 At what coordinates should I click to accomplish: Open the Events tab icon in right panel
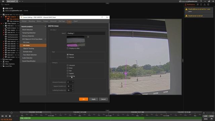pyautogui.click(x=205, y=4)
